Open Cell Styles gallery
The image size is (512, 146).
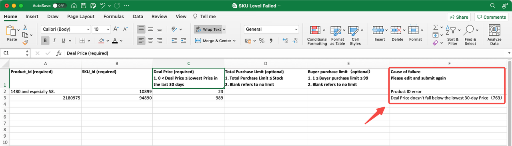355,35
